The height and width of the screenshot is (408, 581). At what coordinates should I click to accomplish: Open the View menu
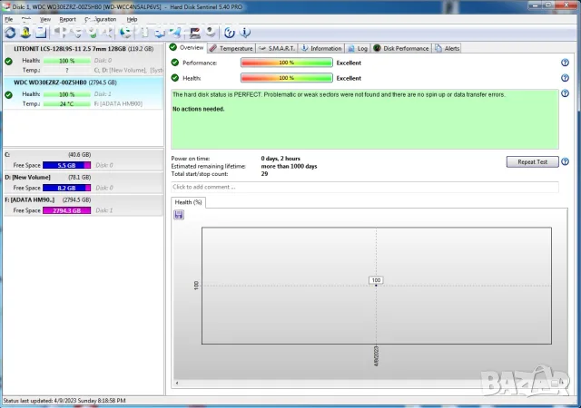(x=45, y=19)
